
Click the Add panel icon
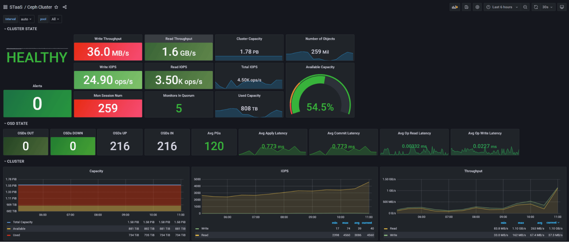(x=455, y=7)
